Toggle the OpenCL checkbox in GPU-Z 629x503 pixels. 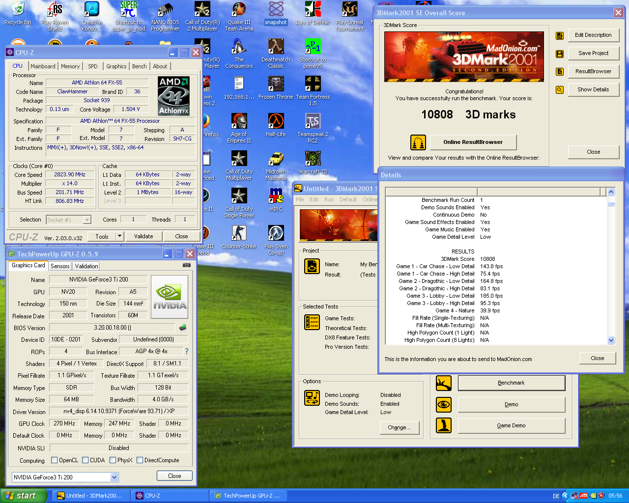pyautogui.click(x=54, y=460)
